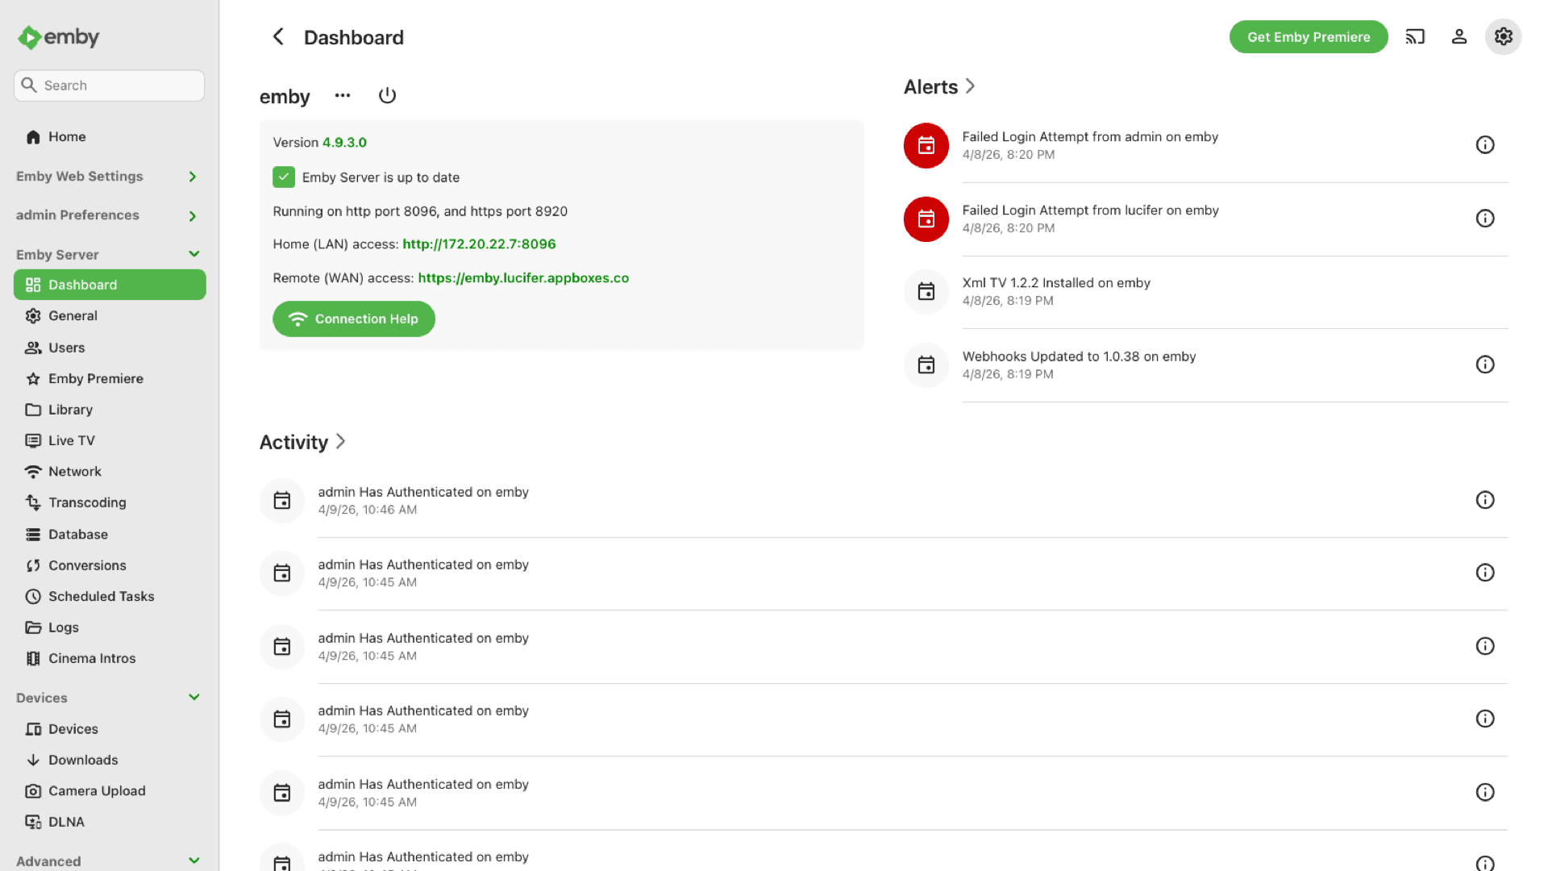1548x871 pixels.
Task: Click 'Webhooks Updated to 1.0.38 on emby' text
Action: 1079,356
